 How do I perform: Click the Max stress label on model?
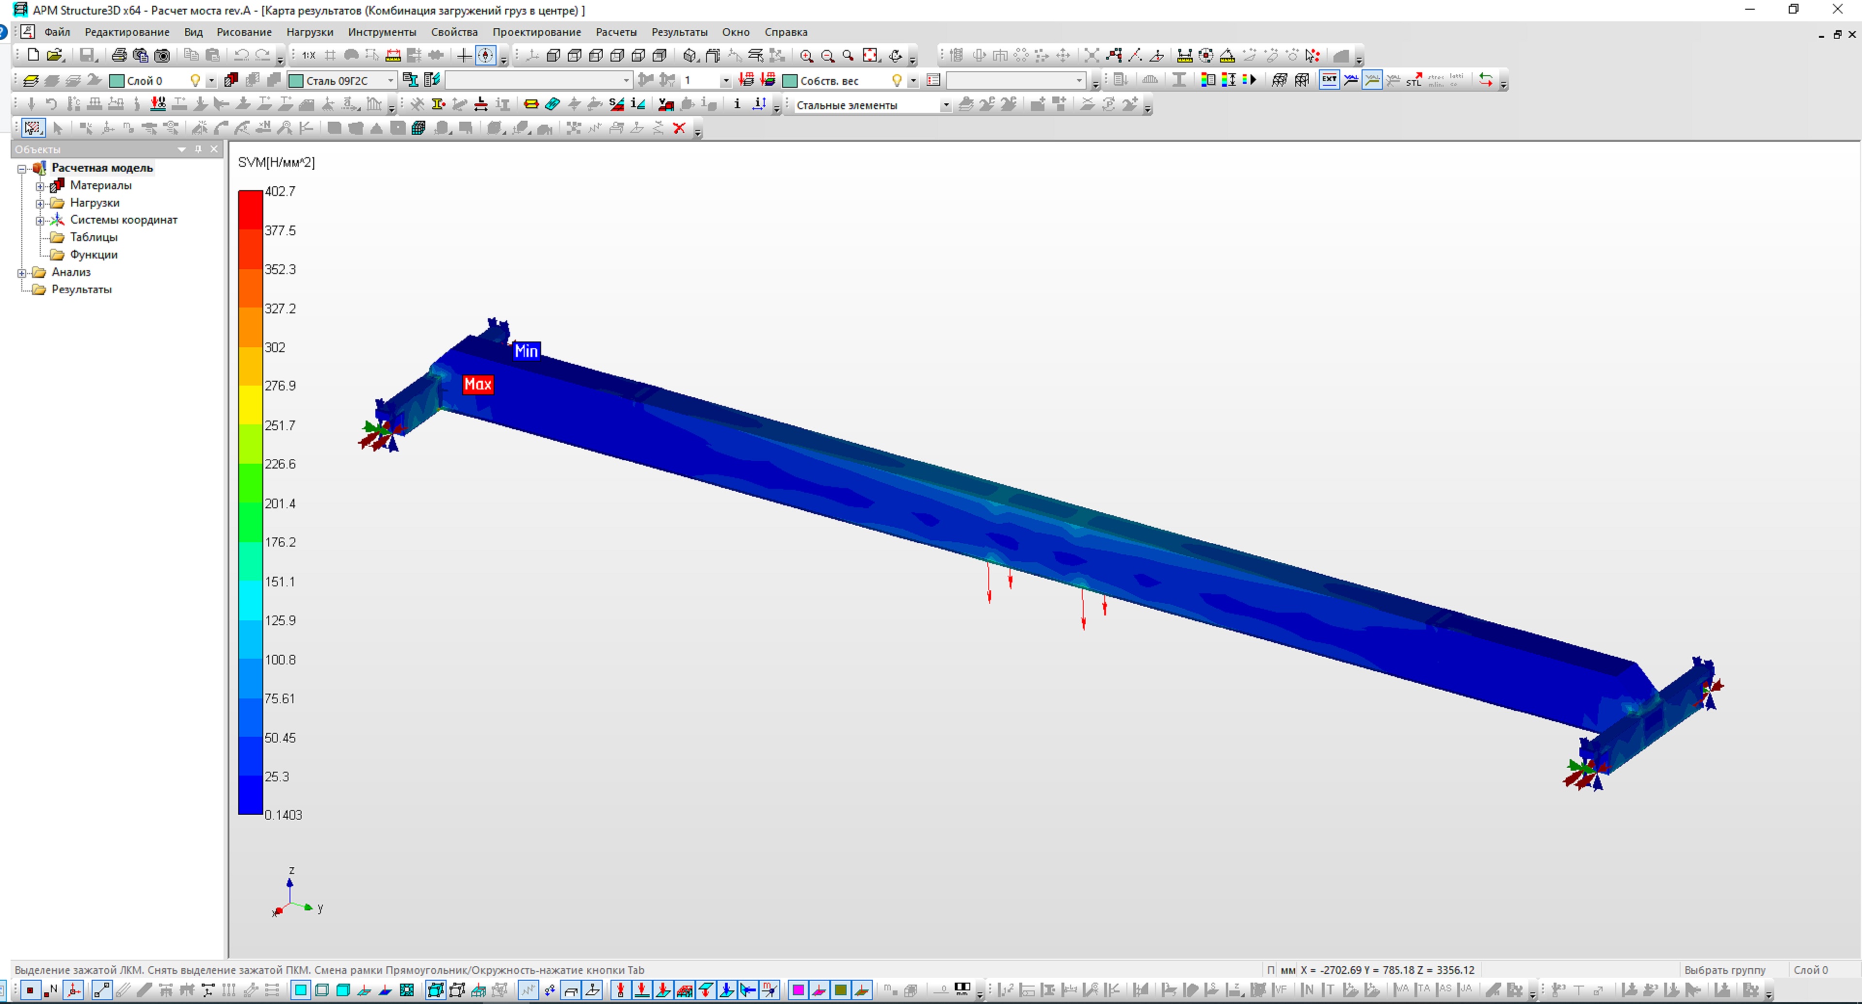477,385
